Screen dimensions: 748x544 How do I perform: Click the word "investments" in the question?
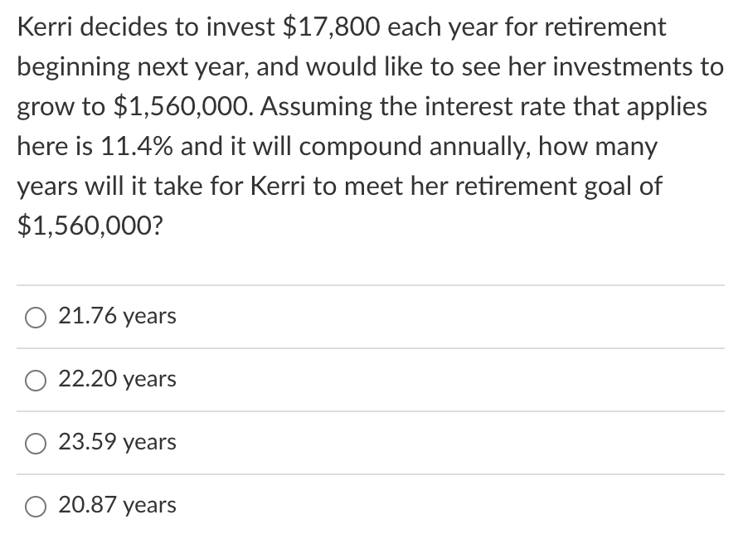pyautogui.click(x=611, y=67)
